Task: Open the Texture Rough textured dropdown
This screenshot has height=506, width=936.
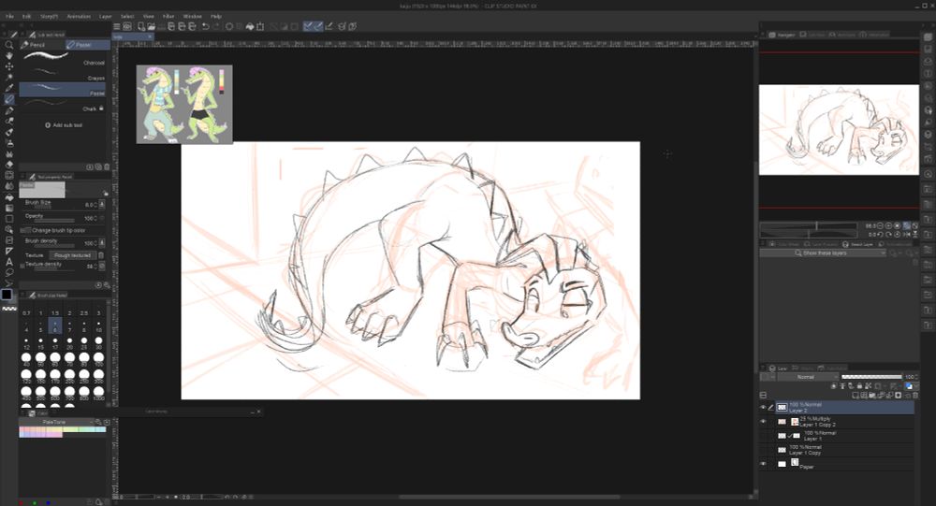Action: pyautogui.click(x=72, y=255)
